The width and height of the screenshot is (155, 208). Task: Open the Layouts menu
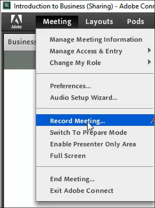(x=99, y=22)
